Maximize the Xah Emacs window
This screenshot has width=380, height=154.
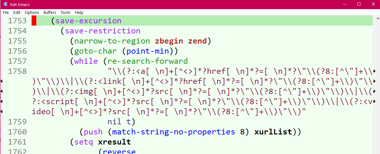coord(359,4)
